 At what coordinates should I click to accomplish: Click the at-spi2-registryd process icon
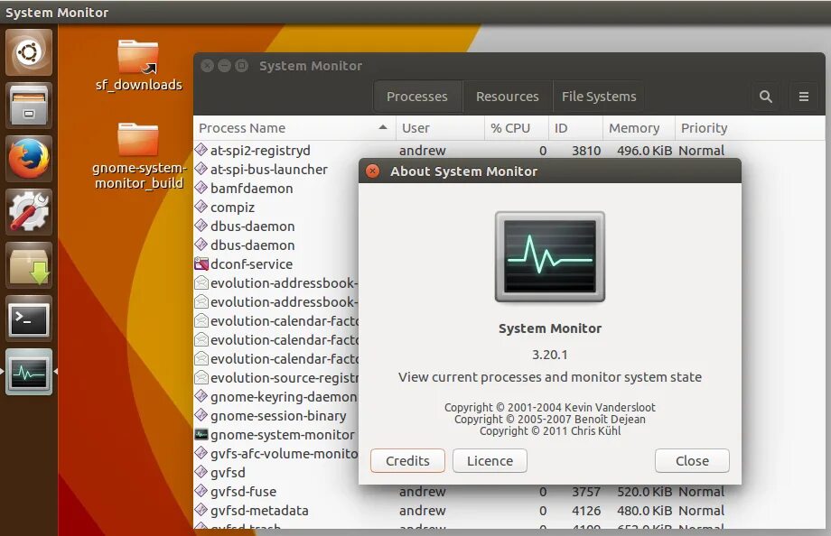(201, 150)
